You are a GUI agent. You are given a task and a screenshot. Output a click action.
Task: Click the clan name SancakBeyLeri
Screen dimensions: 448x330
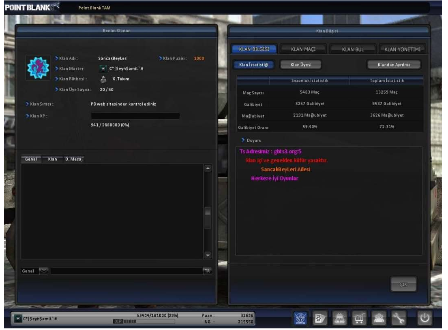[x=113, y=58]
